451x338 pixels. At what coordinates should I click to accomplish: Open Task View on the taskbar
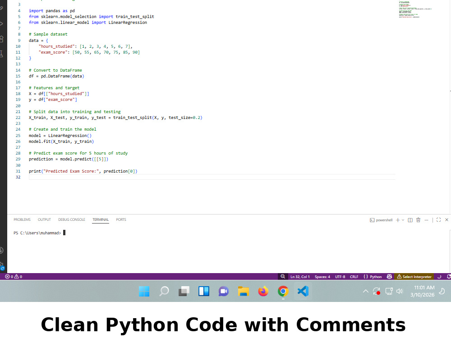click(x=184, y=291)
